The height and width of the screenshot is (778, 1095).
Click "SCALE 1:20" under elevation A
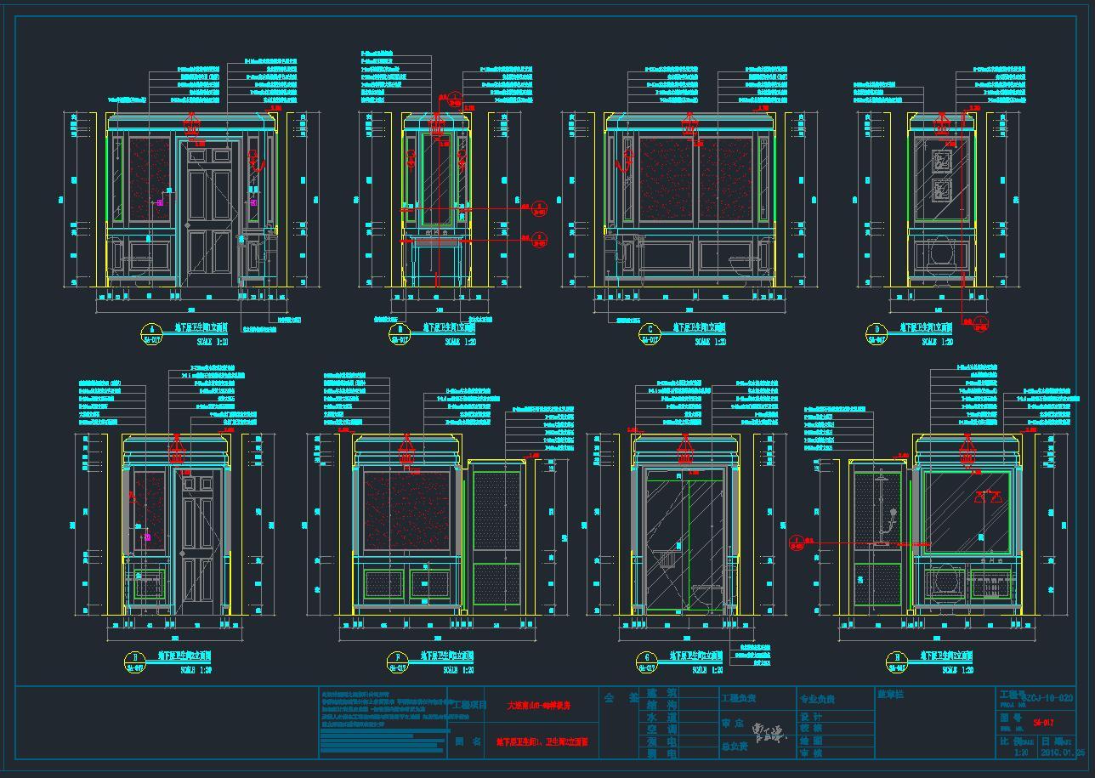coord(213,342)
